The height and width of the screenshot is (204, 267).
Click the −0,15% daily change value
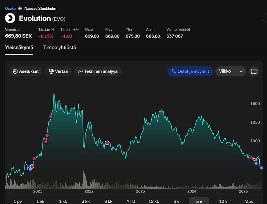pos(46,36)
